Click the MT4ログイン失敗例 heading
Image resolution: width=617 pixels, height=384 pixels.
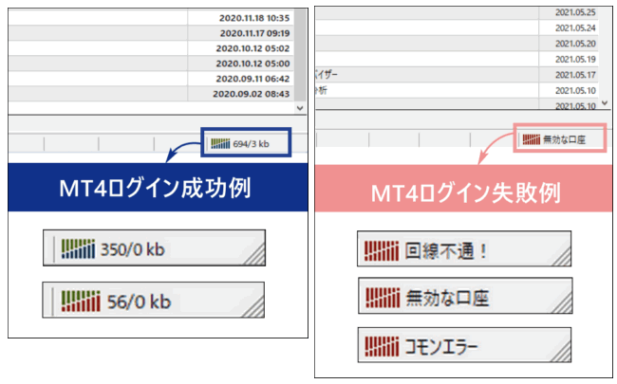pyautogui.click(x=466, y=193)
